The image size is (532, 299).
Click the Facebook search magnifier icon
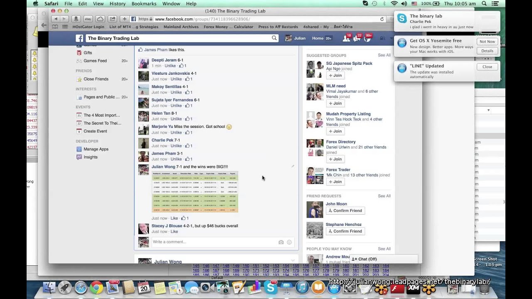(x=274, y=38)
